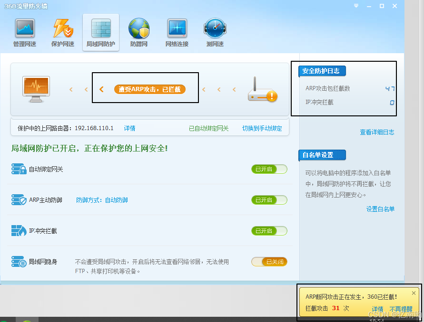Click the 局域网防护已开启 status message

[x=89, y=148]
